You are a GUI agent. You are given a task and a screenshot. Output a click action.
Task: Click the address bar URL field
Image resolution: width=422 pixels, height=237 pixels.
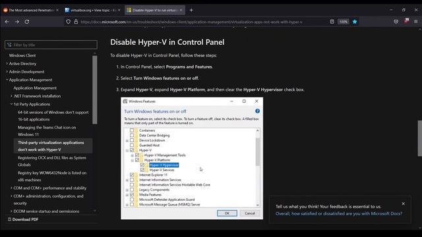pos(191,22)
